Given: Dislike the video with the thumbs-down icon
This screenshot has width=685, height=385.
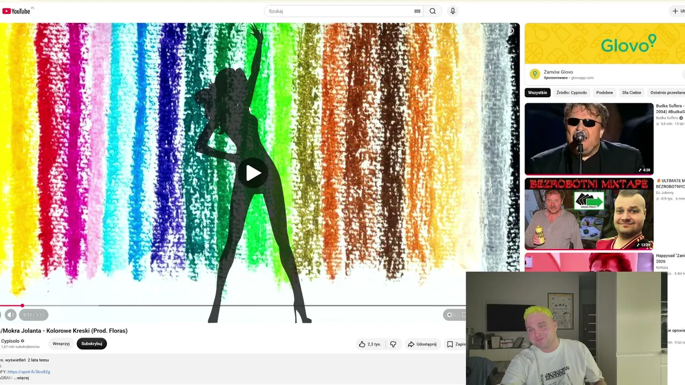Looking at the screenshot, I should click(393, 344).
